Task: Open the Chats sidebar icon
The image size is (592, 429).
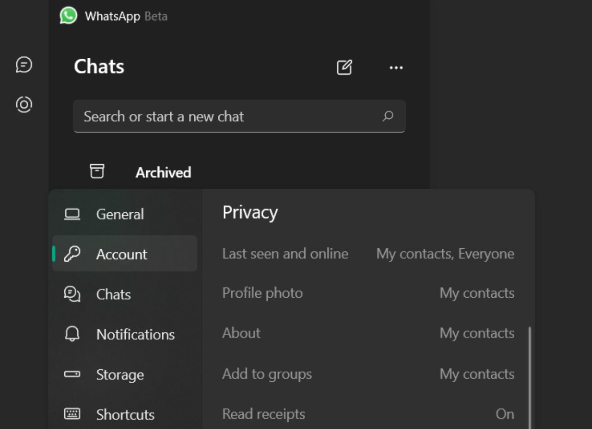Action: [24, 65]
